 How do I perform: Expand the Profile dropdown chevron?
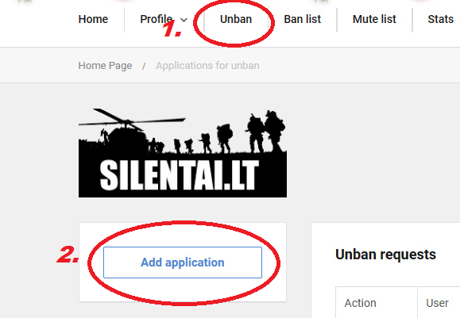coord(184,20)
